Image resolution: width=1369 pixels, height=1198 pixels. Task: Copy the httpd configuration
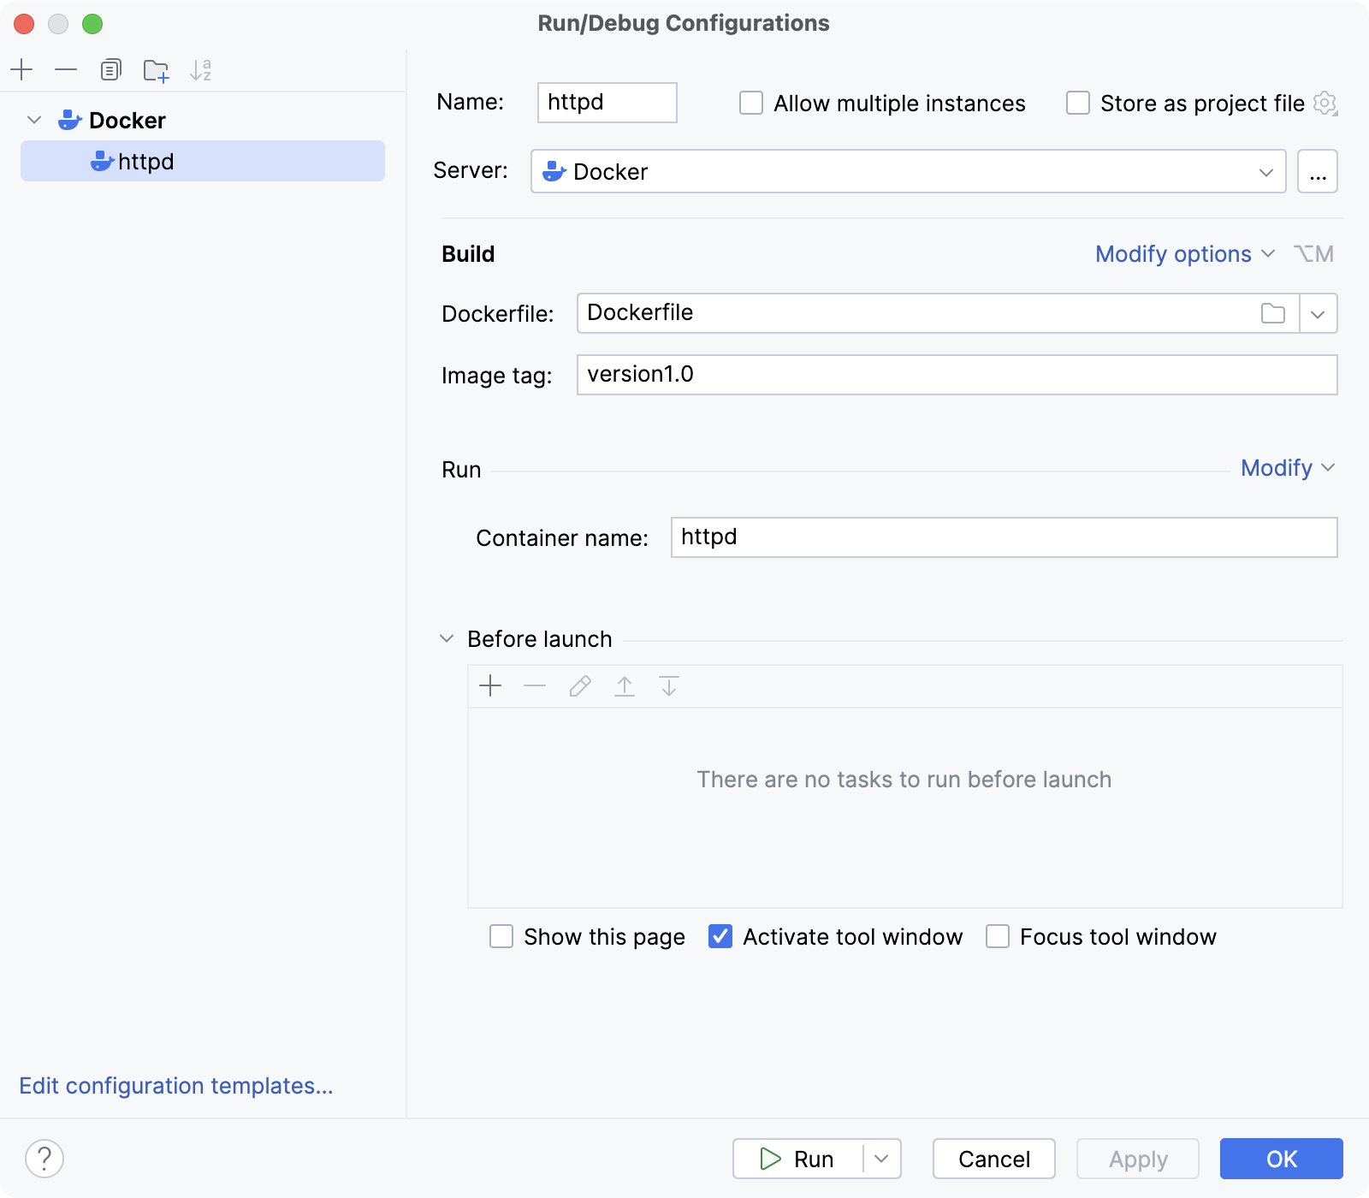110,70
